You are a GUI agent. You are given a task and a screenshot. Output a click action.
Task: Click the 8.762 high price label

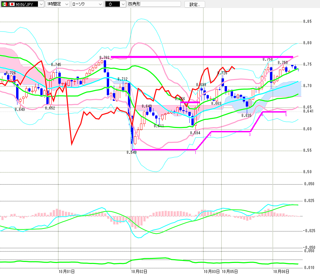click(x=104, y=58)
